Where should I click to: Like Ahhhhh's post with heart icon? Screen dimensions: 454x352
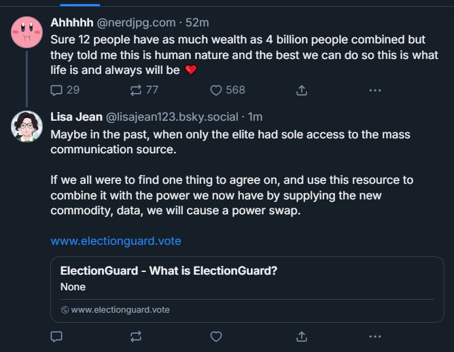216,90
